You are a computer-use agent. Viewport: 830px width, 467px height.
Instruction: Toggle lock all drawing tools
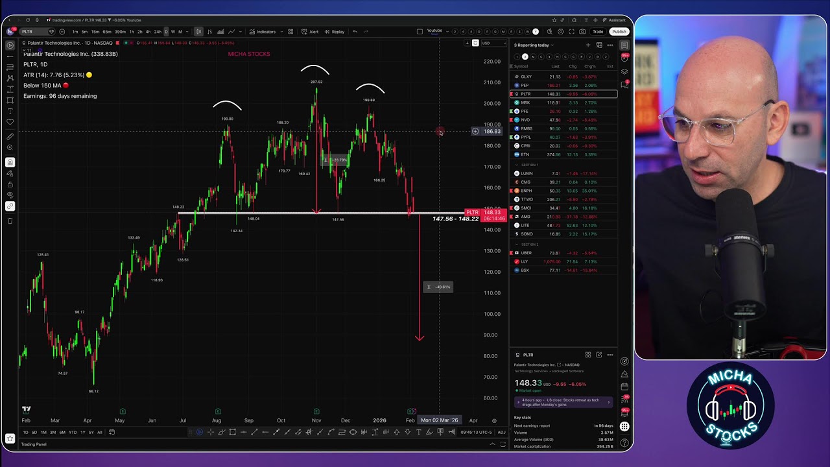click(10, 184)
